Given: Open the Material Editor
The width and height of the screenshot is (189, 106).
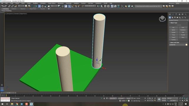Looking at the screenshot, I should 122,6.
